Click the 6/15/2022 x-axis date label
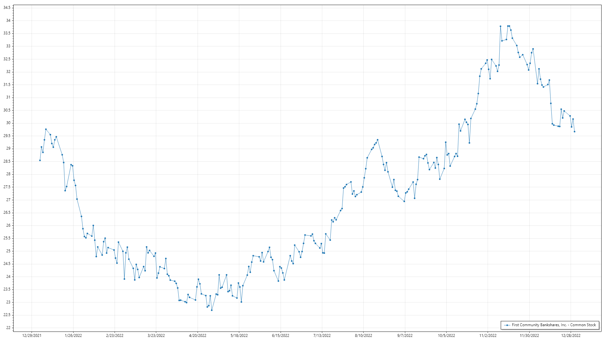606x341 pixels. [281, 335]
